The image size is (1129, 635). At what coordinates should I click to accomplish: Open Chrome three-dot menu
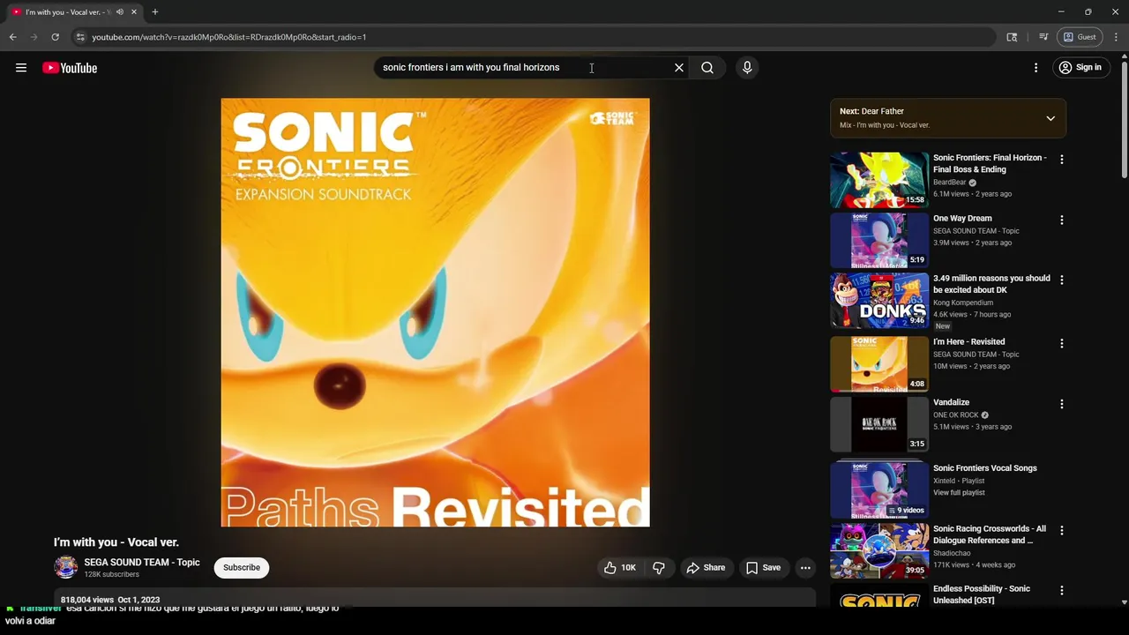coord(1117,37)
